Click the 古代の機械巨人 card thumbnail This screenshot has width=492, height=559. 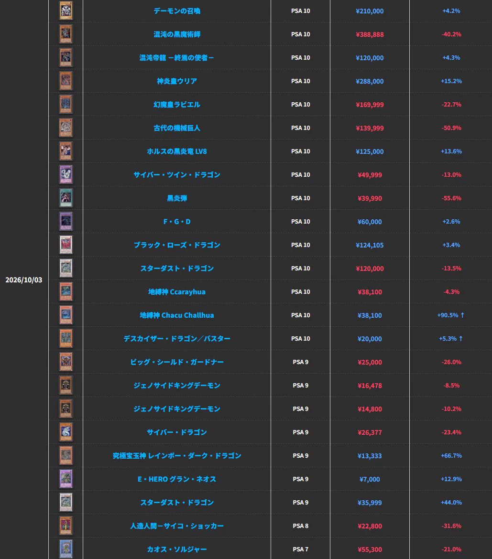pyautogui.click(x=66, y=128)
